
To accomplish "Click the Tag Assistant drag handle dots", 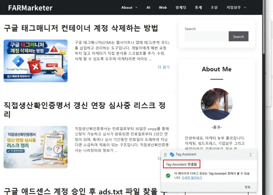I will tap(165, 155).
